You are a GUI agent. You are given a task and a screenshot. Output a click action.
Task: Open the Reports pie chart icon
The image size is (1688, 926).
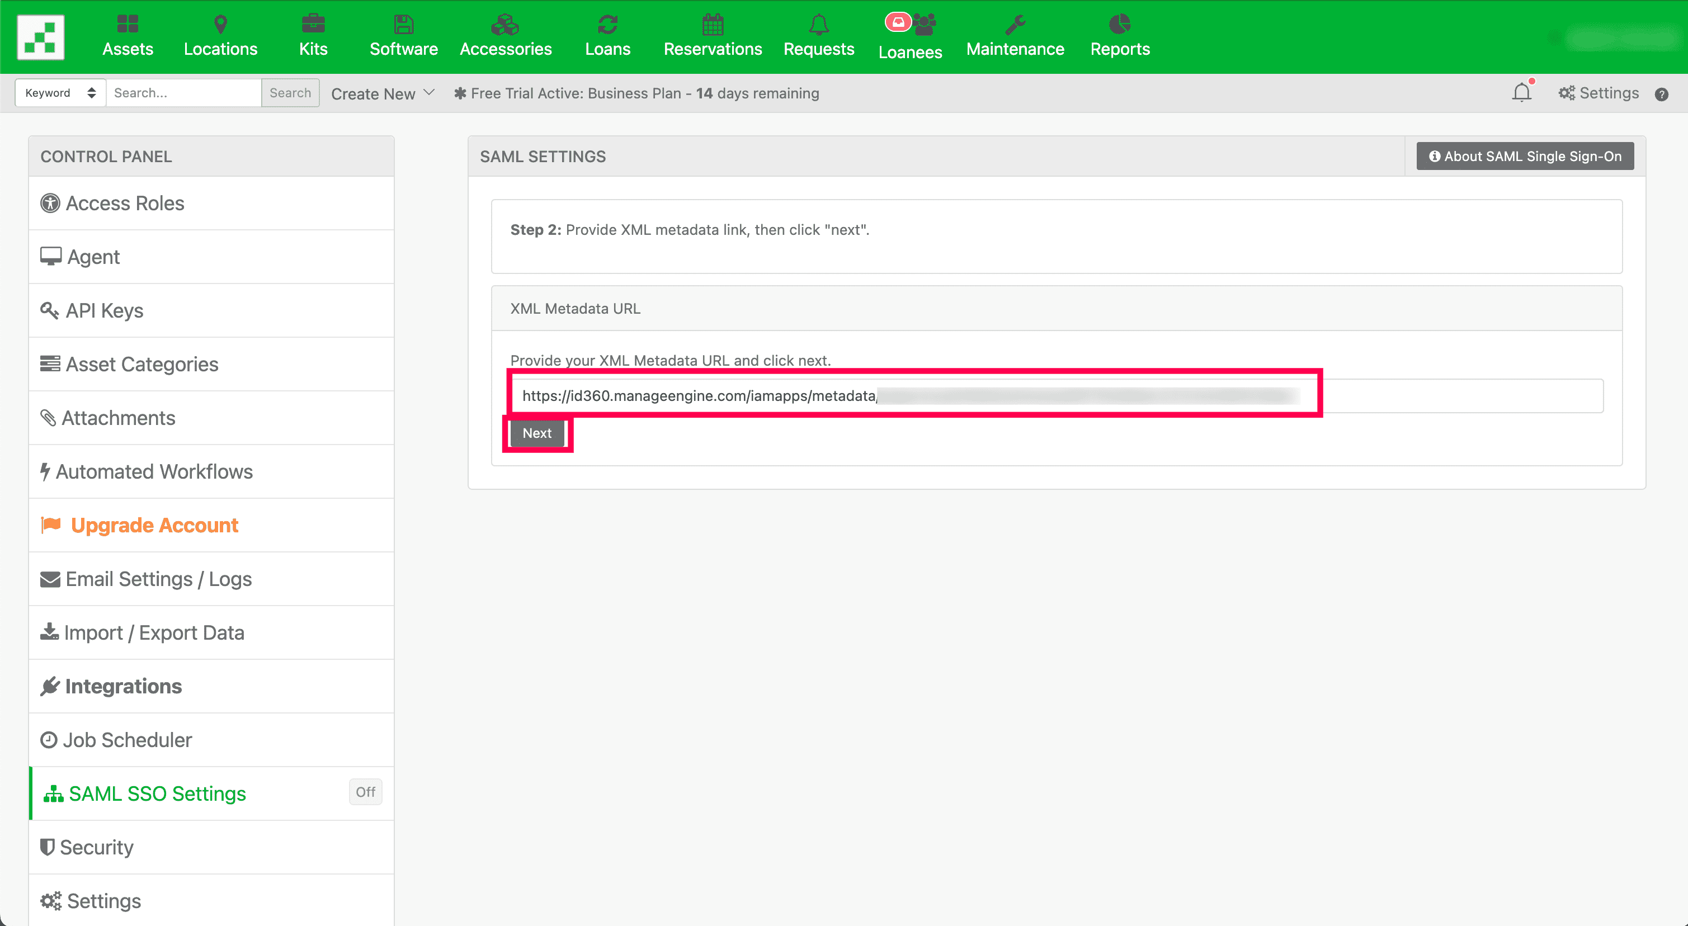tap(1119, 24)
